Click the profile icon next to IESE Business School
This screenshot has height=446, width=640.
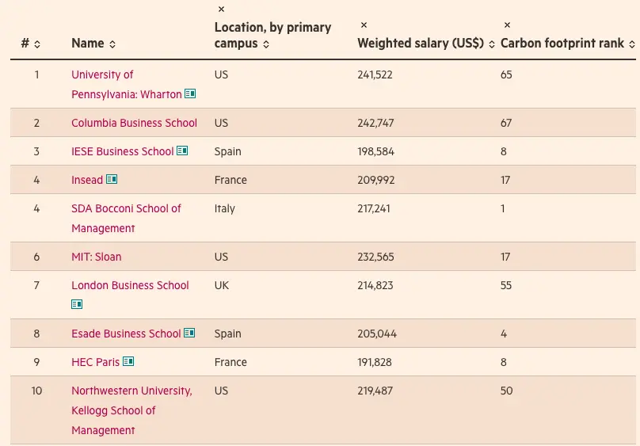[182, 151]
